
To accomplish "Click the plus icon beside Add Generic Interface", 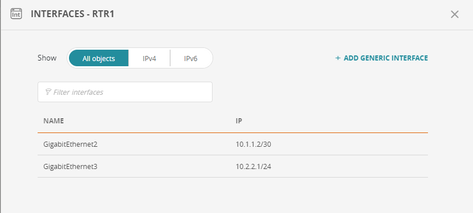I will [x=338, y=58].
